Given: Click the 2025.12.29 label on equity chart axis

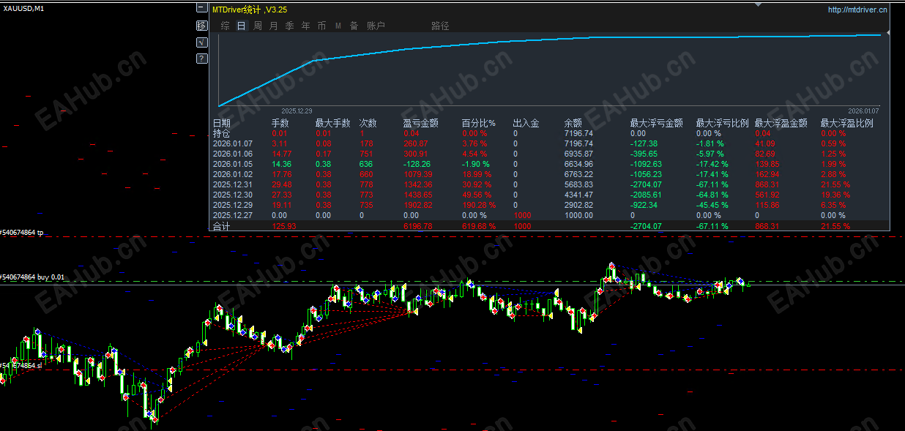Looking at the screenshot, I should (297, 110).
